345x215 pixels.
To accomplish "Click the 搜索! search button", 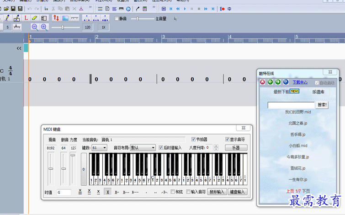I will 322,105.
